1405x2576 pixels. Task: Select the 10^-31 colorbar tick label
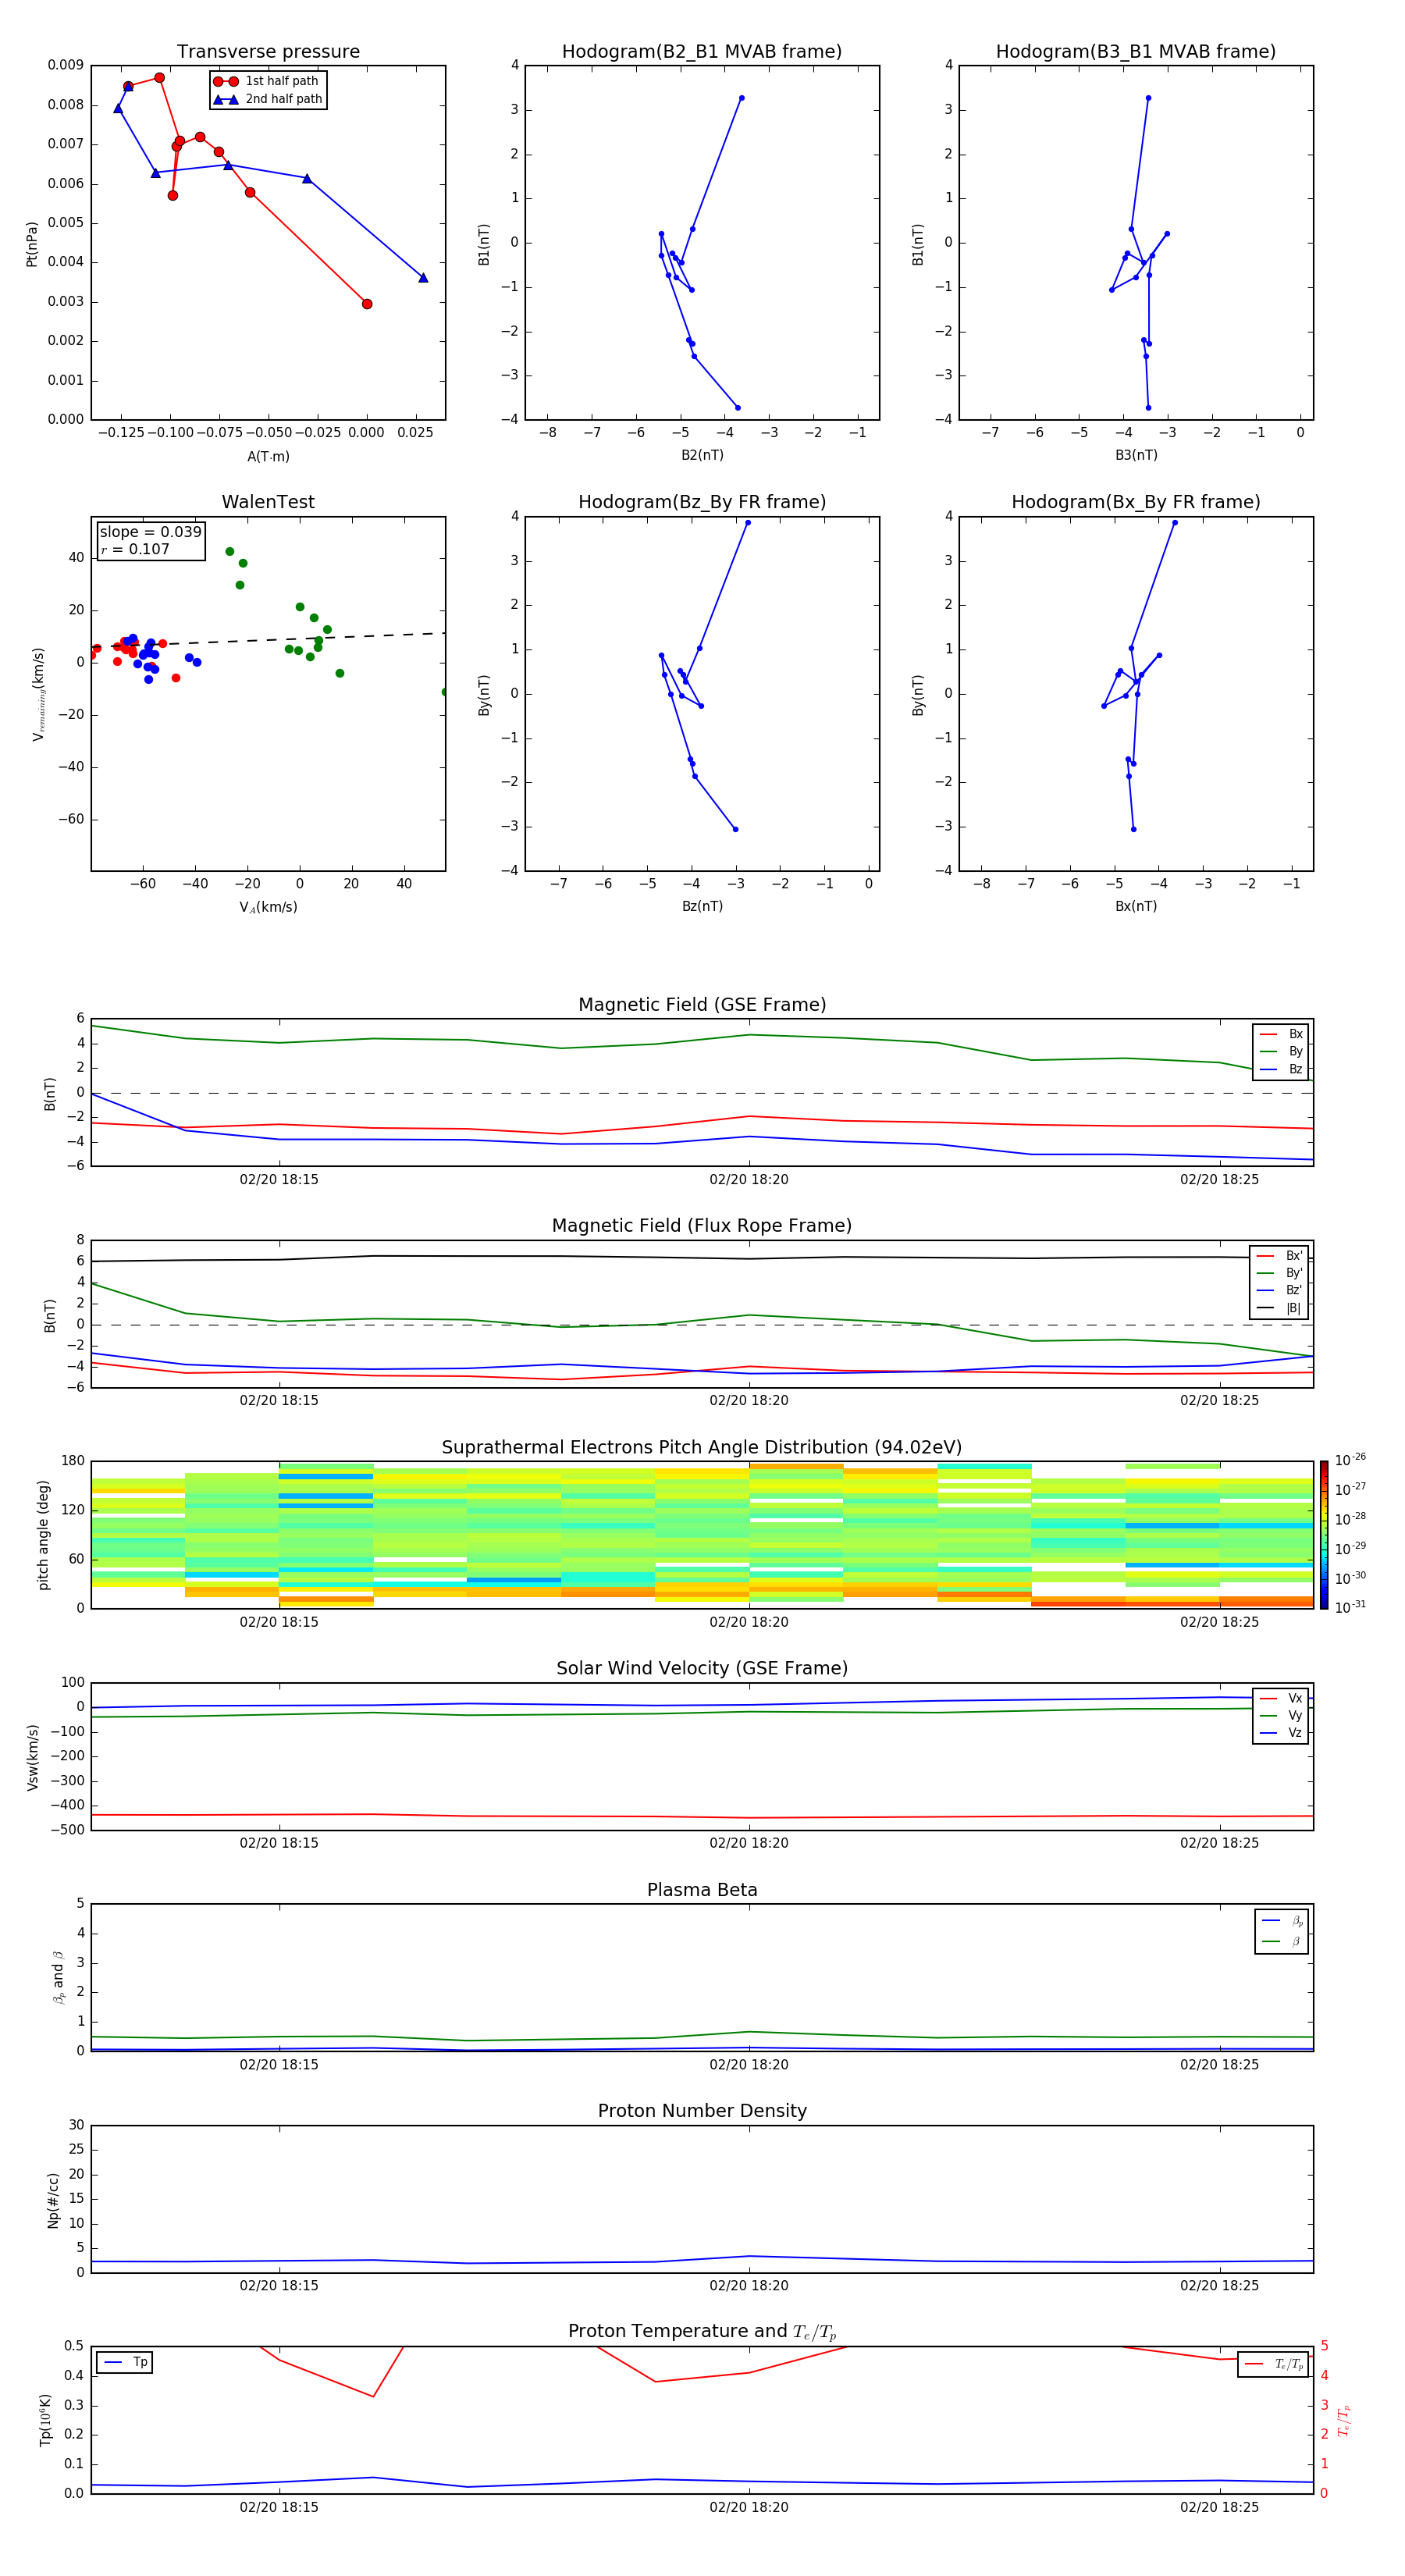click(x=1350, y=1607)
